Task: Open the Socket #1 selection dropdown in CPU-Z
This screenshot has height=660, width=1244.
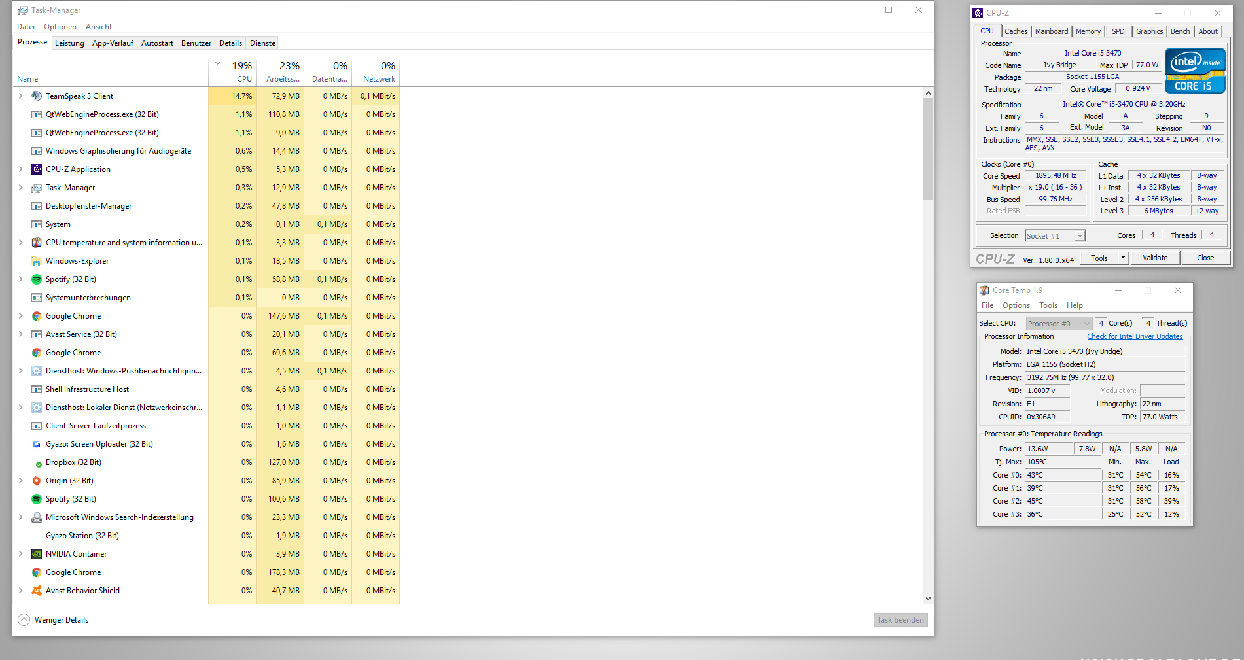Action: pos(1055,236)
